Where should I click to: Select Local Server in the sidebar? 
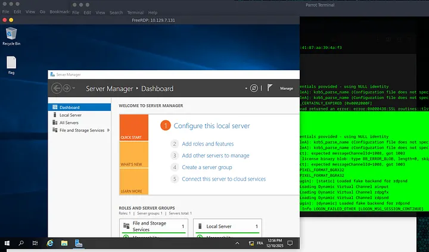coord(70,115)
